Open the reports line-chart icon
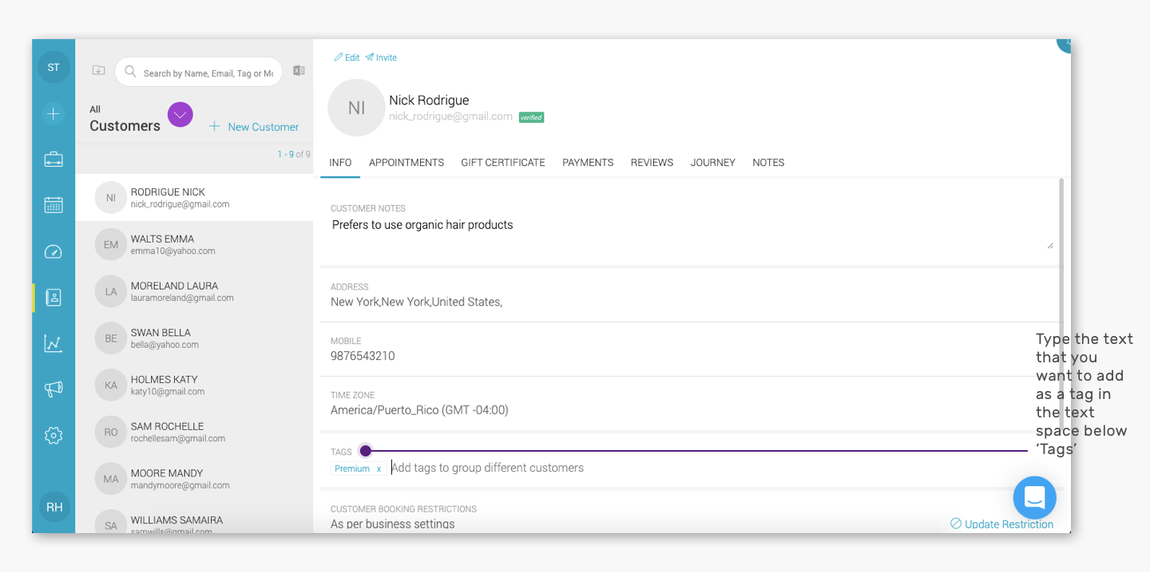1150x573 pixels. [54, 343]
